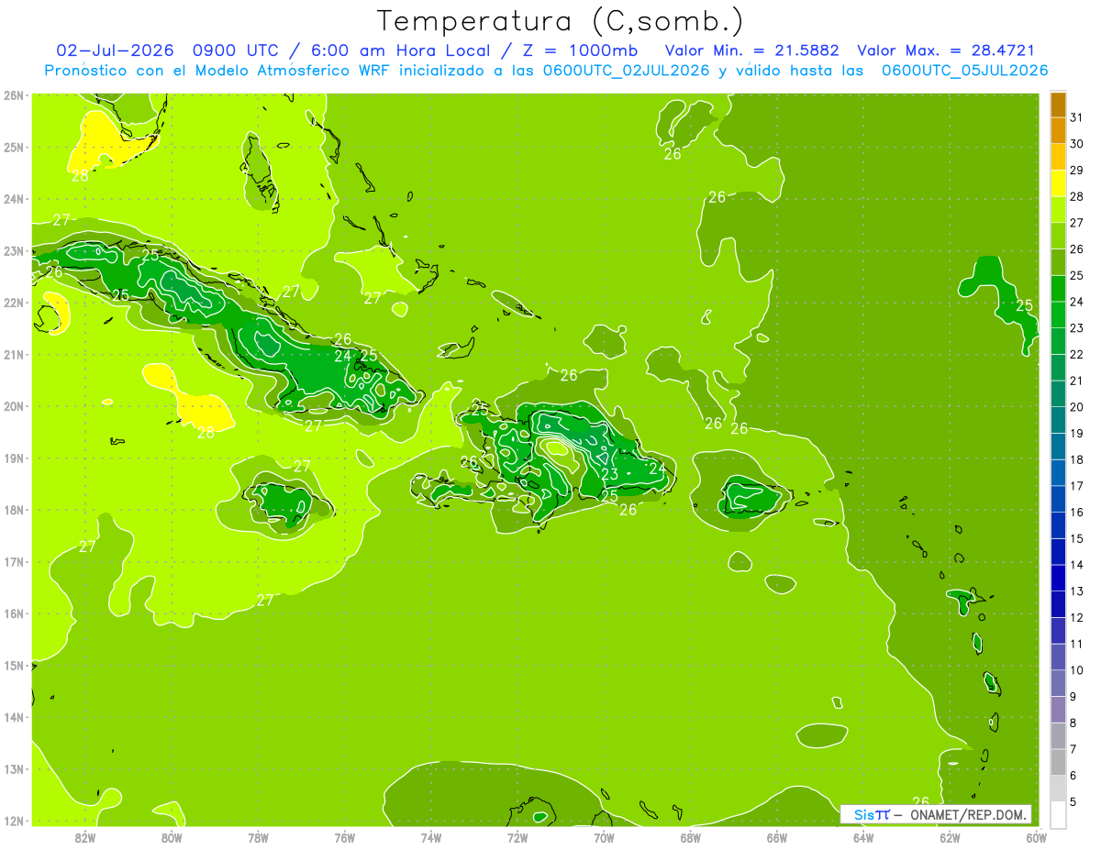Click the "15N" latitude axis label

click(x=13, y=666)
